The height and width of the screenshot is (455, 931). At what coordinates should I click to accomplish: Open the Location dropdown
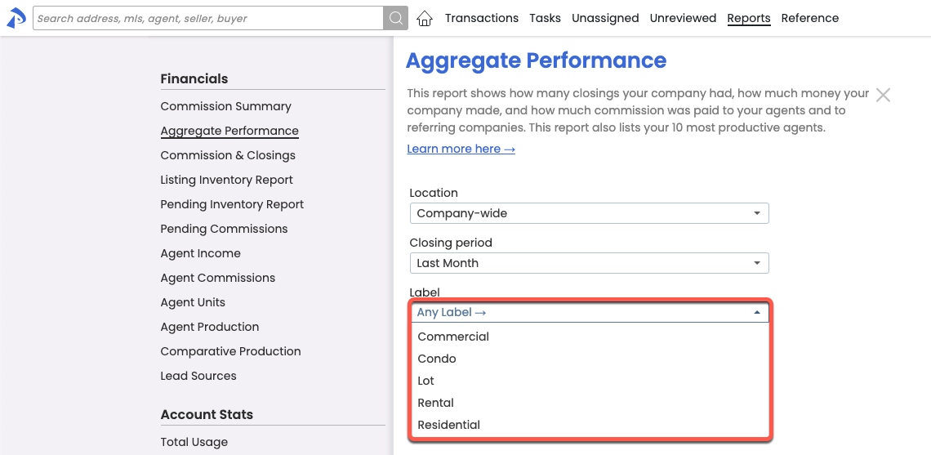point(589,213)
